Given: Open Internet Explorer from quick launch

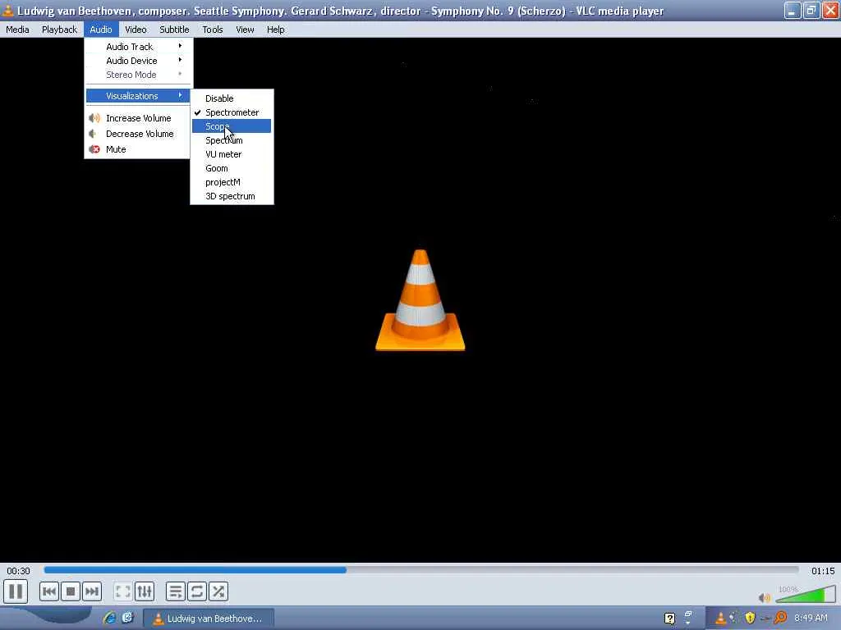Looking at the screenshot, I should pyautogui.click(x=109, y=619).
